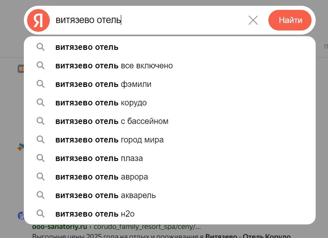Screen dimensions: 328x238
Task: Pick suggestion витязево отель фэмили
Action: (170, 84)
